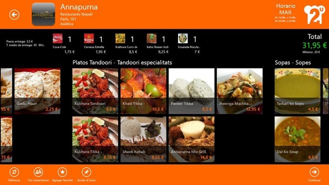The height and width of the screenshot is (185, 329).
Task: Proceed with the Continuar arrow icon
Action: tap(314, 172)
